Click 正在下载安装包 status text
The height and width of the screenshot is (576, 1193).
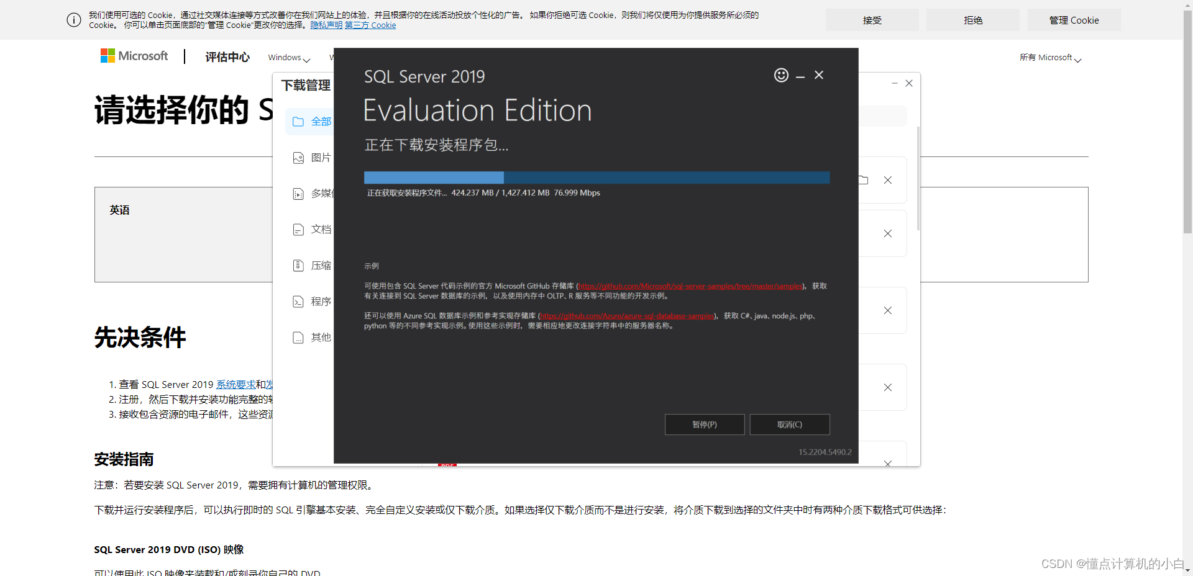coord(436,145)
